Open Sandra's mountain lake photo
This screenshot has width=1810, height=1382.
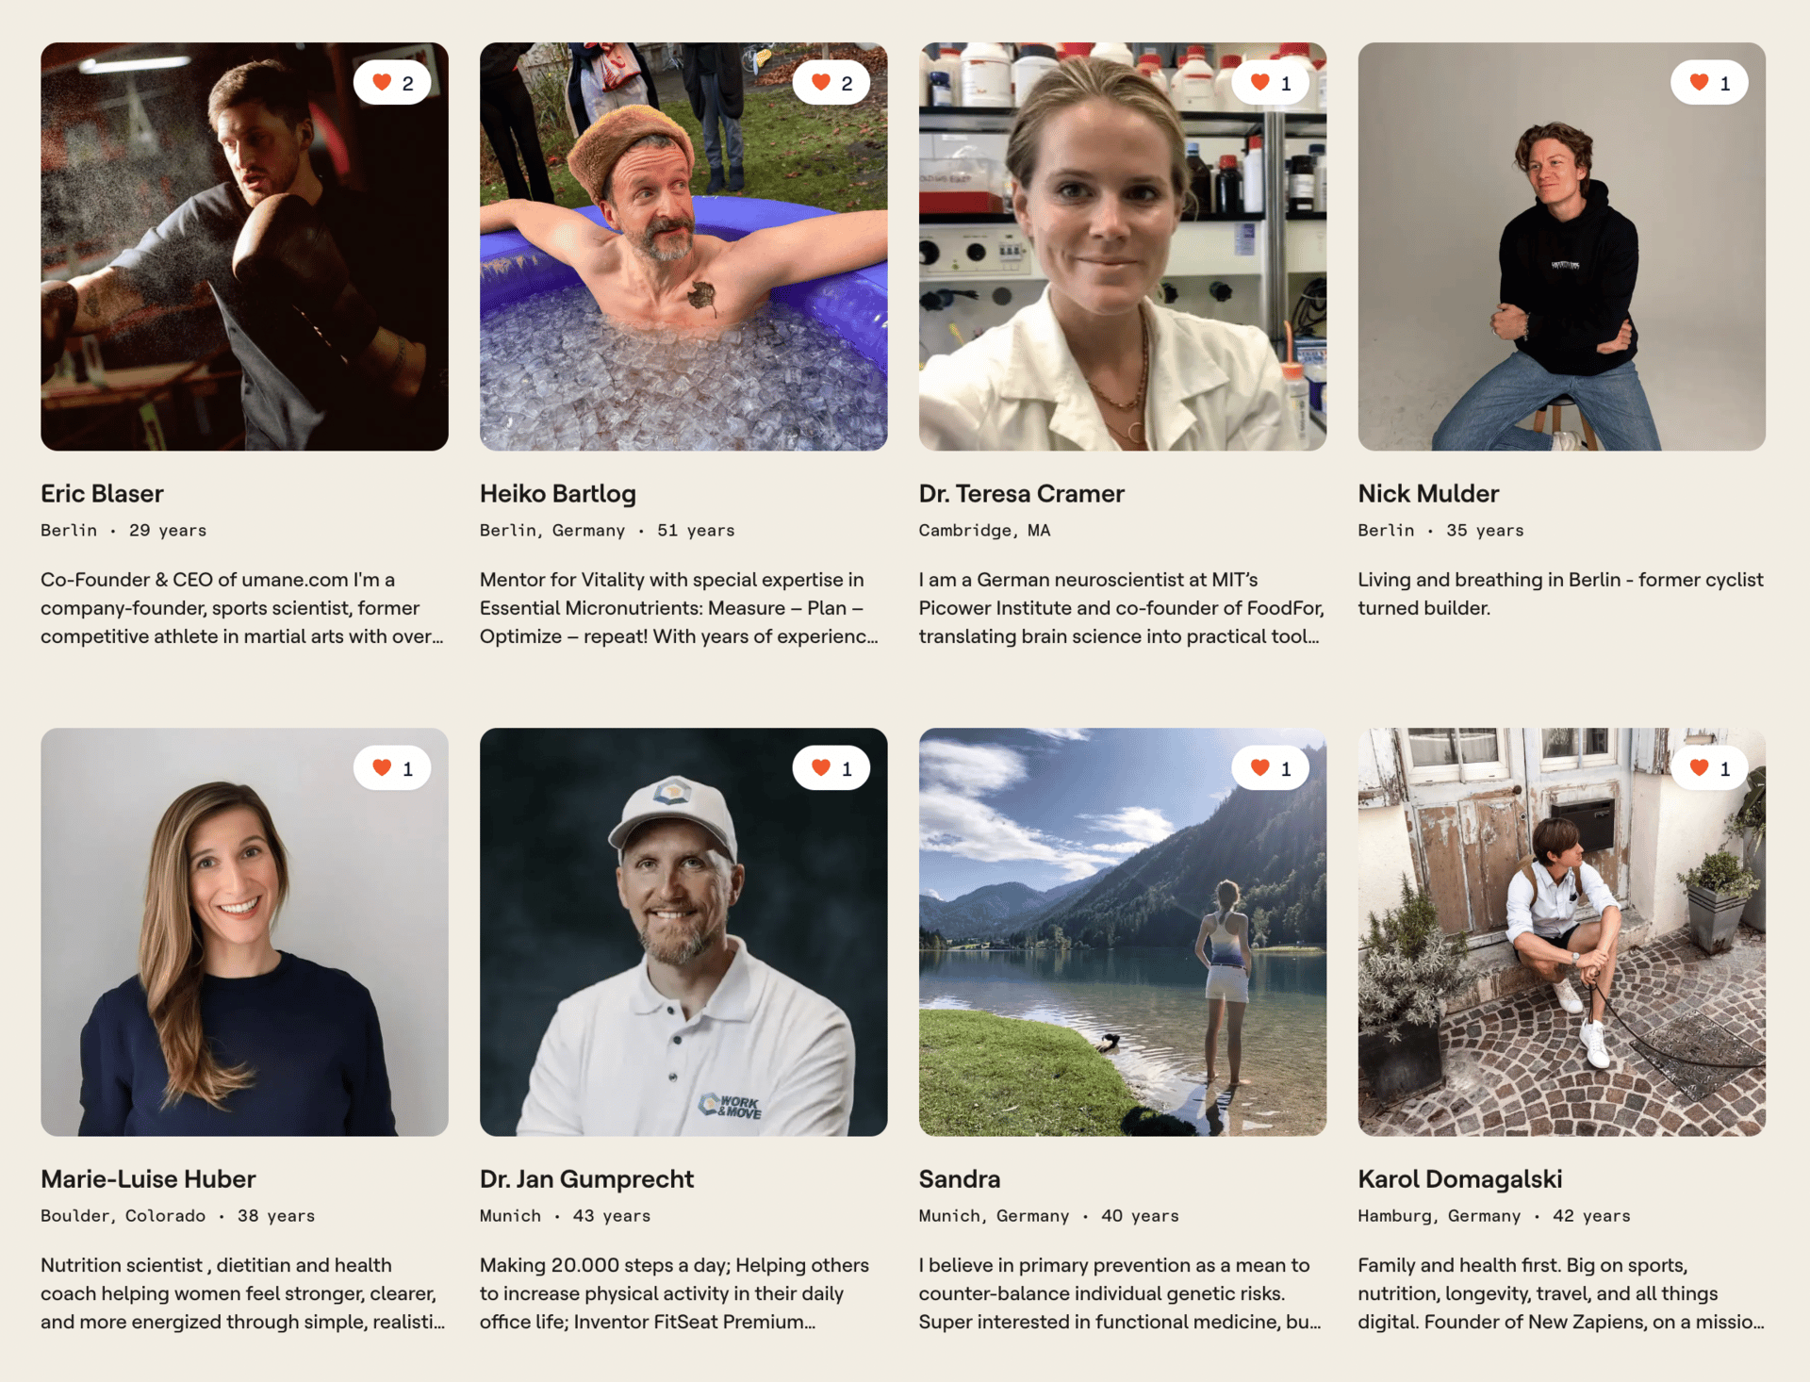pyautogui.click(x=1123, y=931)
